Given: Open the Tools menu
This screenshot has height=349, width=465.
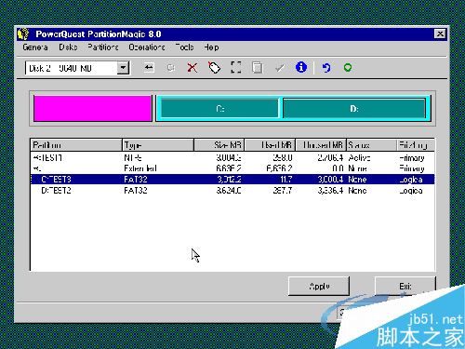Looking at the screenshot, I should click(184, 47).
